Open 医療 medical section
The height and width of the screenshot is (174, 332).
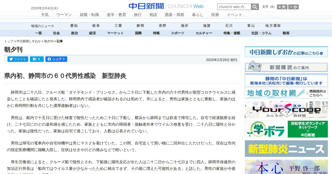(x=215, y=15)
